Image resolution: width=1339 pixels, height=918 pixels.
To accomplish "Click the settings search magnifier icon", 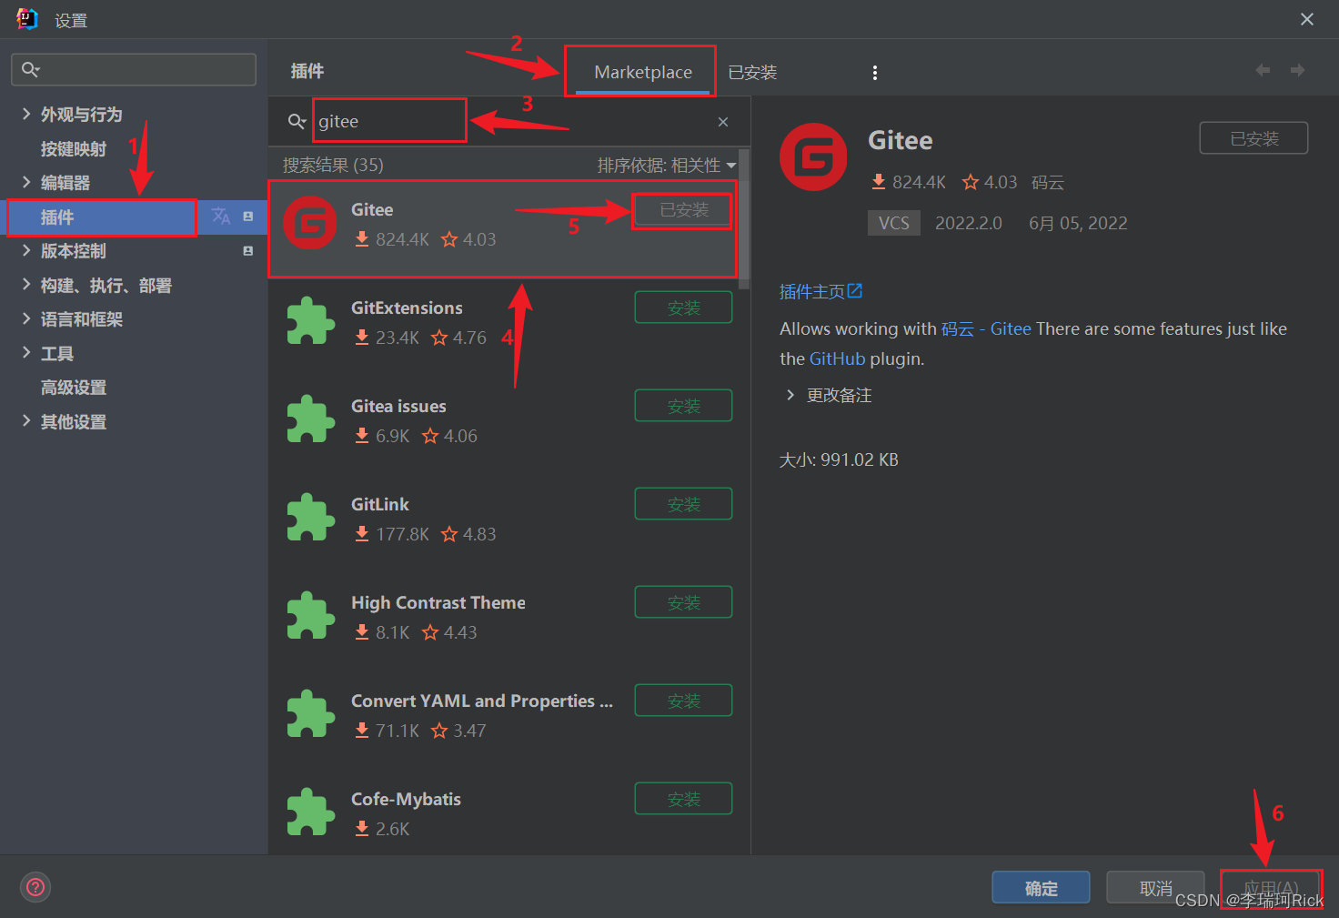I will click(x=30, y=69).
